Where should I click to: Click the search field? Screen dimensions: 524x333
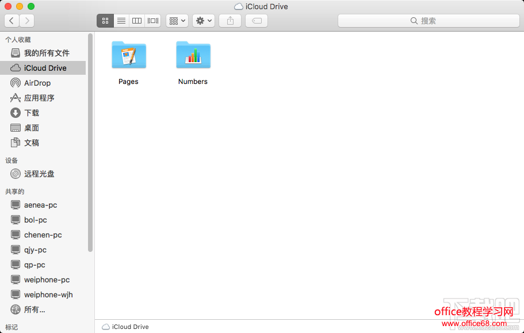click(x=429, y=21)
